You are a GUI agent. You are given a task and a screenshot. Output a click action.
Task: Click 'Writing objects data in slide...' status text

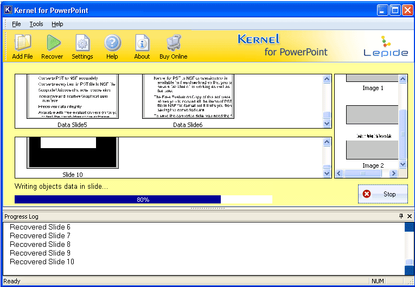(61, 187)
